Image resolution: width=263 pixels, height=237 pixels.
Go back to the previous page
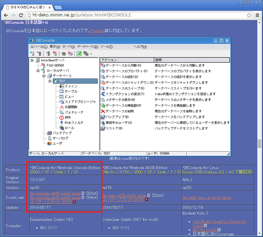[6, 15]
